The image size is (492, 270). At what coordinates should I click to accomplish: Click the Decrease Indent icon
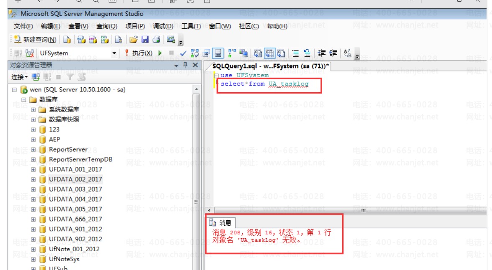pos(322,53)
